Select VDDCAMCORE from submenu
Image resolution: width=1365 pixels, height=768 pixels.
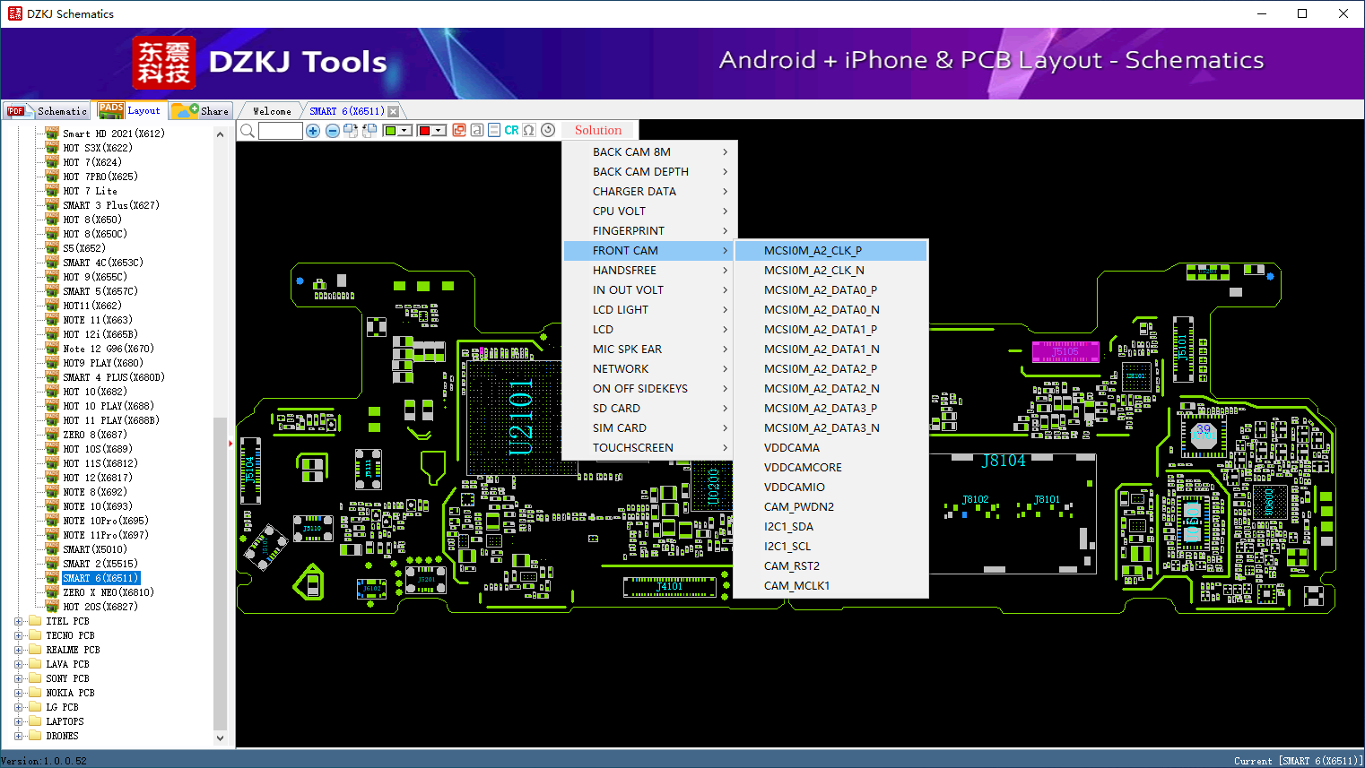[x=830, y=468]
